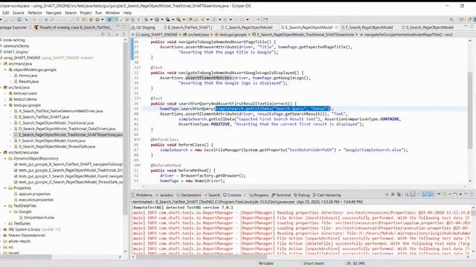Open Debug button dropdown arrow
Screen dimensions: 476x267
click(151, 20)
